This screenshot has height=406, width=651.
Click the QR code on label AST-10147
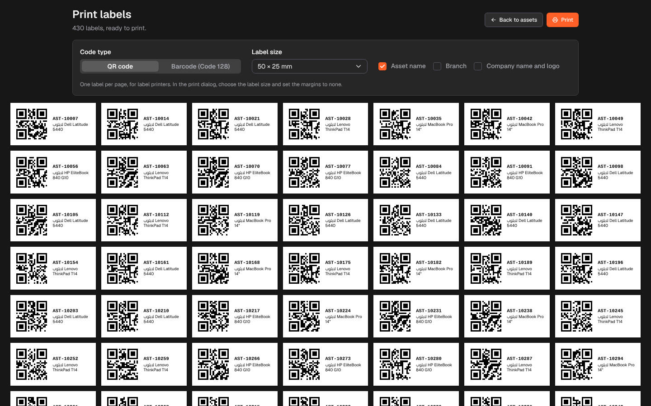tap(577, 220)
